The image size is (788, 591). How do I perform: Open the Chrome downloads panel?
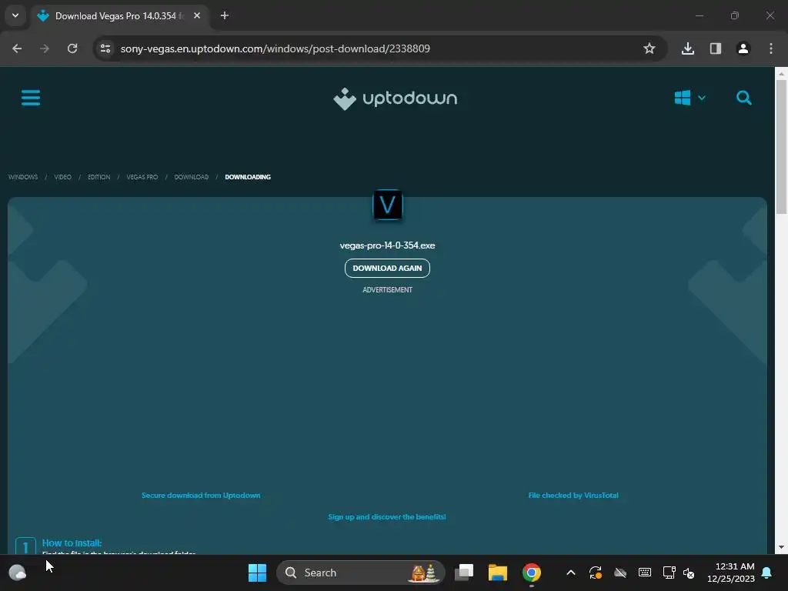coord(687,48)
